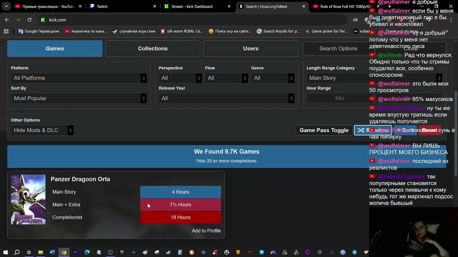Click the Main Story 4 Hours bar
Screen dimensions: 458x257
180,192
